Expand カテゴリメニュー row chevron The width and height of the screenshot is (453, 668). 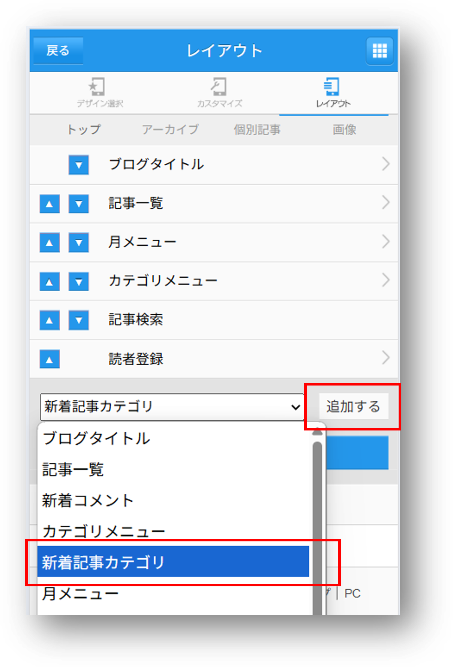(386, 280)
